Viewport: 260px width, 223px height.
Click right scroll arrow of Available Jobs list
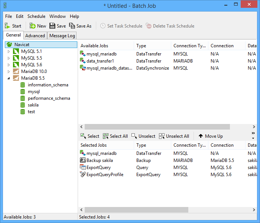(x=254, y=127)
